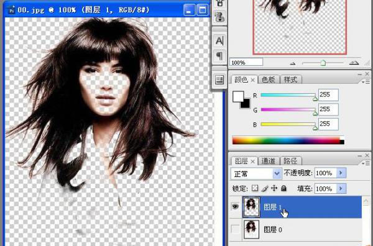Open the Paragraph panel icon
This screenshot has width=373, height=246.
coord(219,56)
